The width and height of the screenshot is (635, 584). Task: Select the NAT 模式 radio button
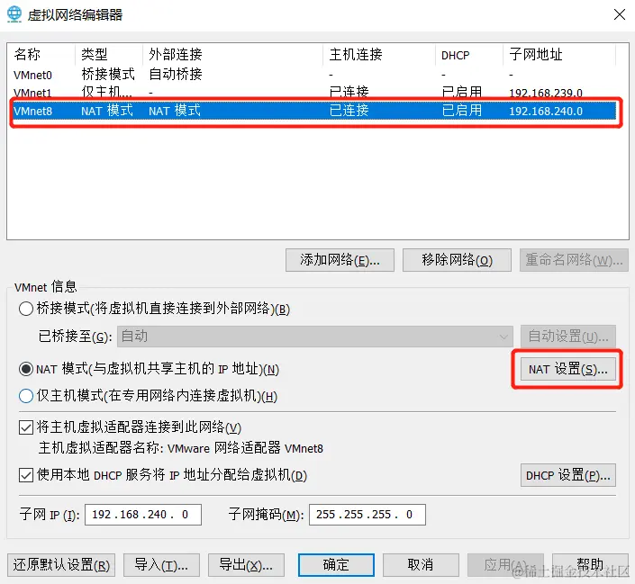[26, 369]
